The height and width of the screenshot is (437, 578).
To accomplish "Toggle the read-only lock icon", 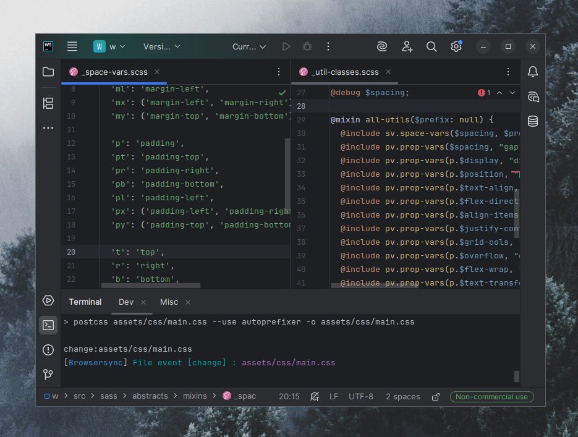I will (x=436, y=397).
